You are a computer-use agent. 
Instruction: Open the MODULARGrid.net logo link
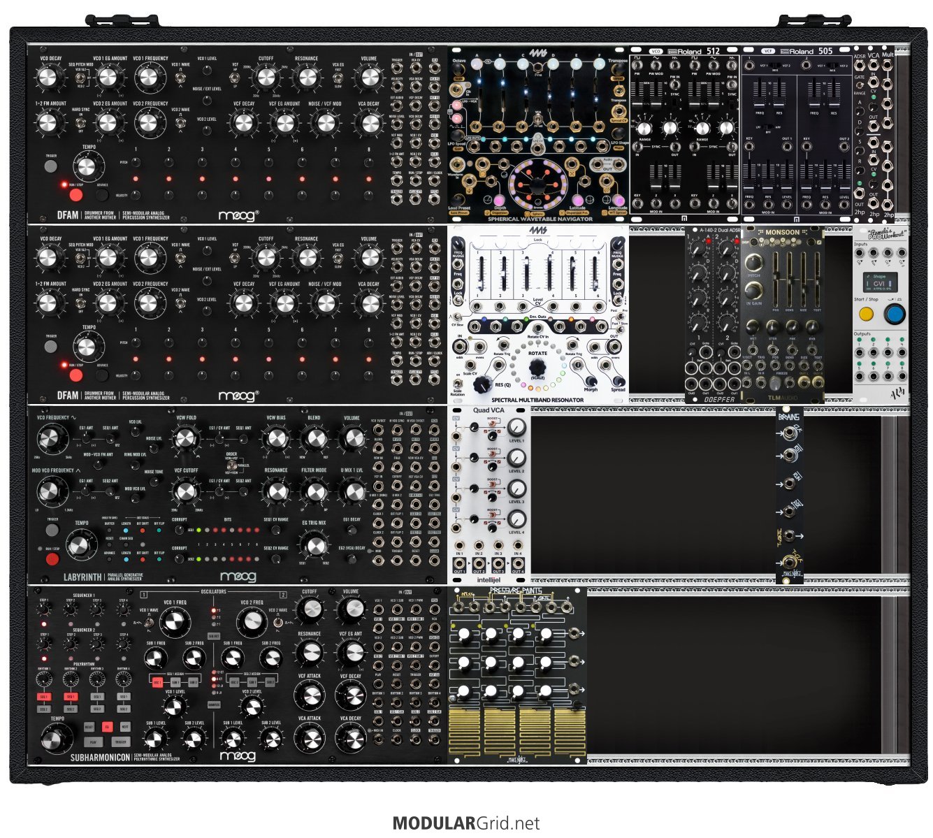466,823
